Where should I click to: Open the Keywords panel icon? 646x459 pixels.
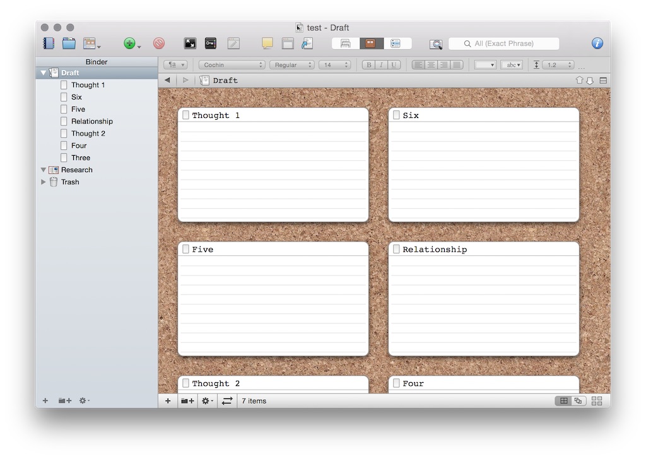(210, 44)
